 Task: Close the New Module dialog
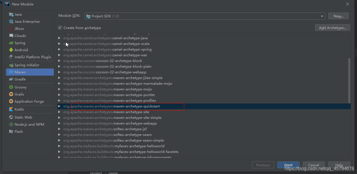[x=347, y=4]
